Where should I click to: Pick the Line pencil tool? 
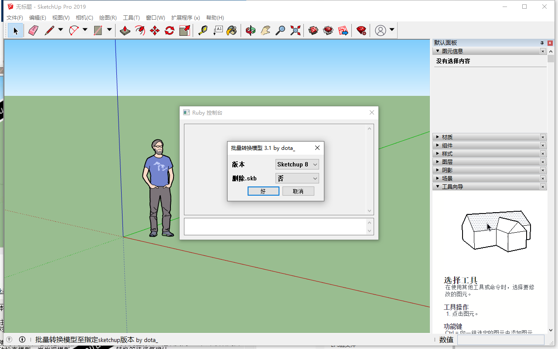coord(49,30)
